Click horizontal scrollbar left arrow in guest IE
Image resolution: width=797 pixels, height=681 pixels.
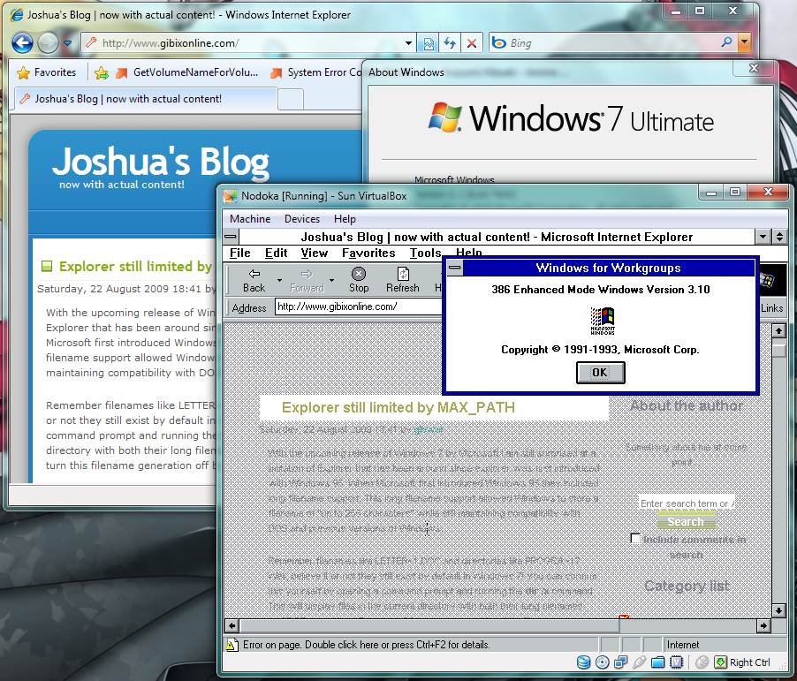232,625
